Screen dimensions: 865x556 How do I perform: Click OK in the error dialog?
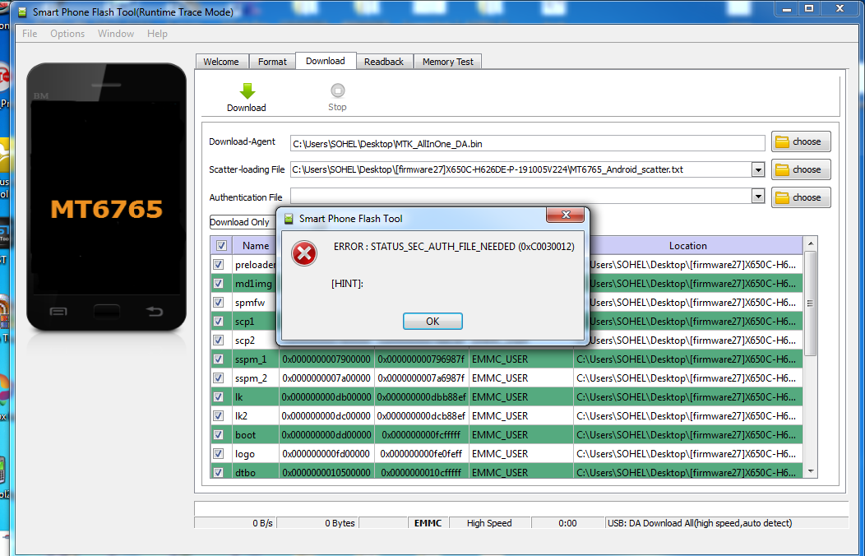click(432, 322)
